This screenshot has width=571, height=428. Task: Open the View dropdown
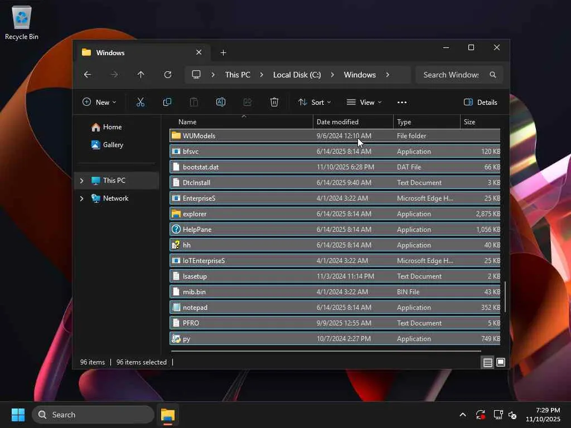point(364,103)
